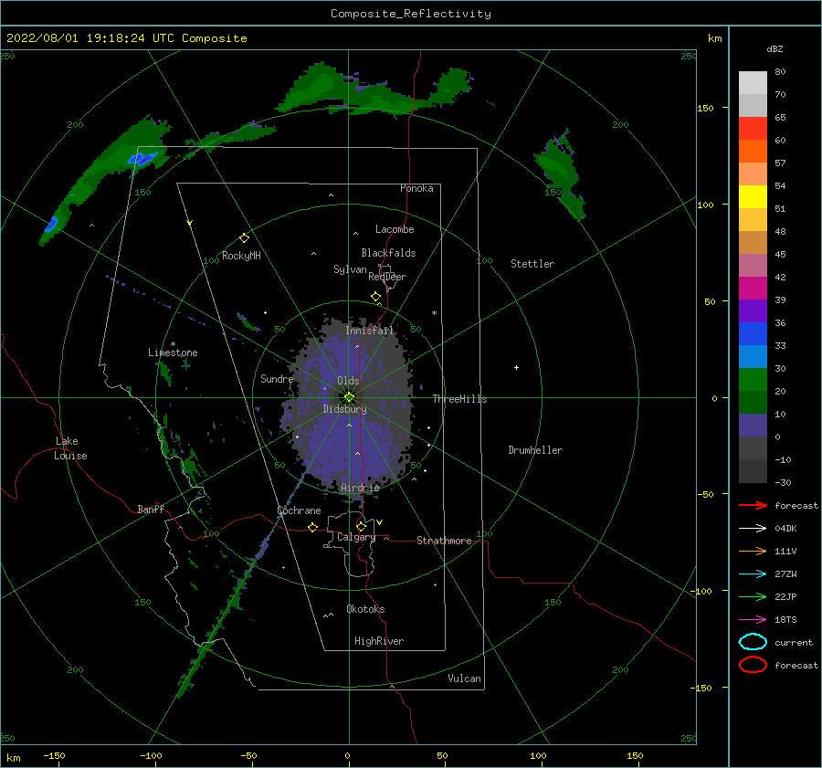This screenshot has width=822, height=768.
Task: Select the Stettler label
Action: tap(532, 264)
